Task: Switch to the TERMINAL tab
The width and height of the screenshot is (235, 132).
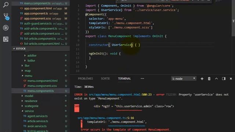Action: tap(124, 78)
